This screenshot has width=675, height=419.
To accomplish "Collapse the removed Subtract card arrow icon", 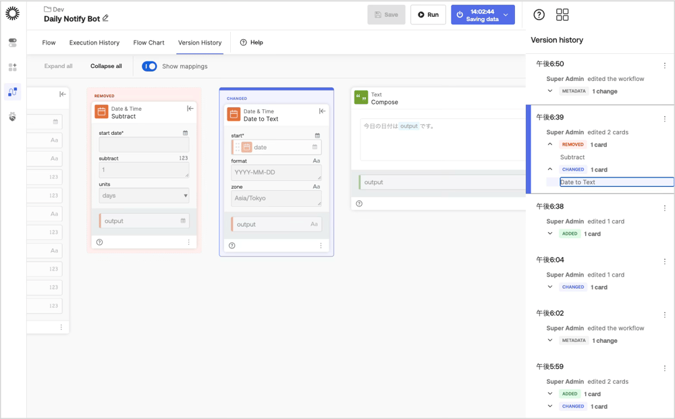I will pyautogui.click(x=190, y=109).
